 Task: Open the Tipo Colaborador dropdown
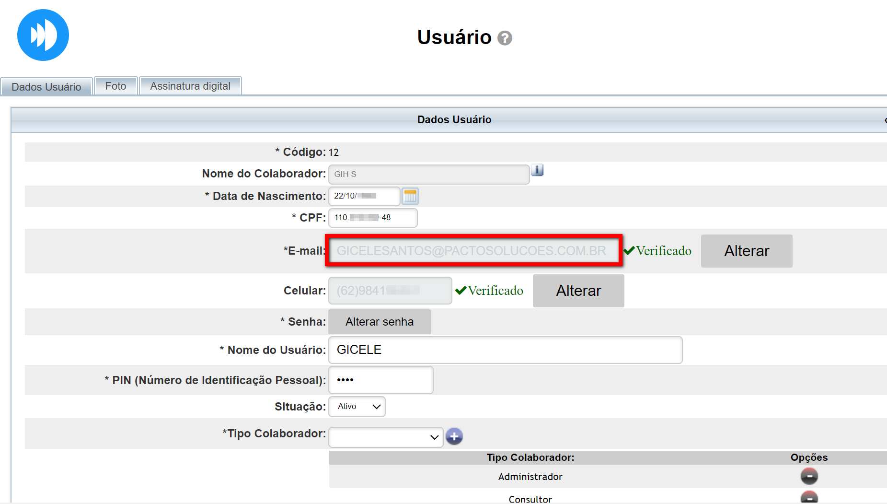click(386, 437)
